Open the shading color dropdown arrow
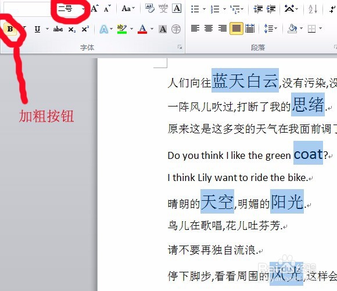 pyautogui.click(x=301, y=29)
